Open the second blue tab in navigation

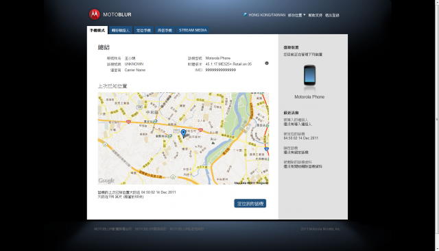121,30
